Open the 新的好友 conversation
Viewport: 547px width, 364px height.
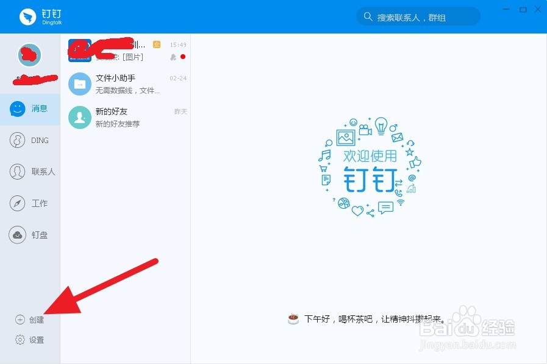[126, 117]
